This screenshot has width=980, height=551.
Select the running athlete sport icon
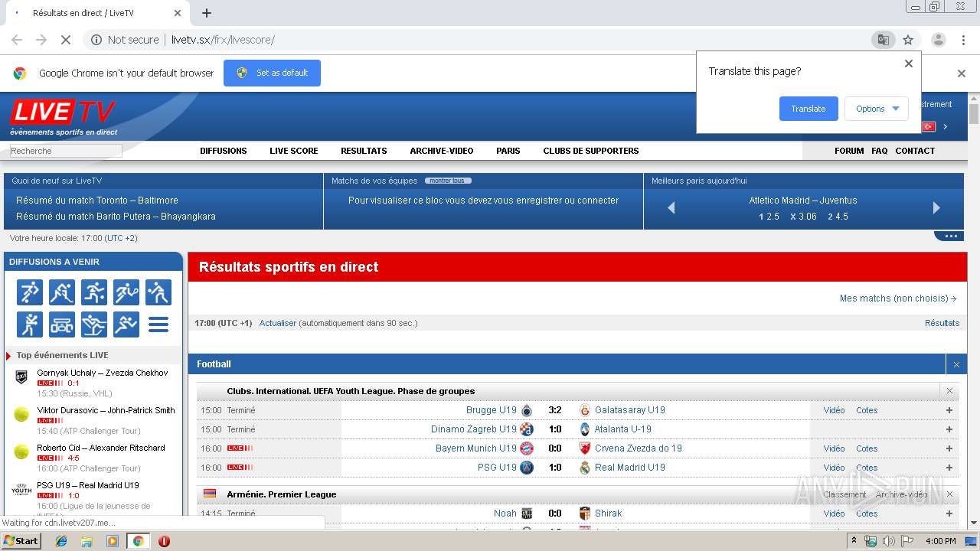[x=126, y=324]
